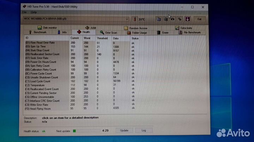Image resolution: width=254 pixels, height=142 pixels.
Task: Select the Raw Read Error Rate row
Action: (x=80, y=43)
